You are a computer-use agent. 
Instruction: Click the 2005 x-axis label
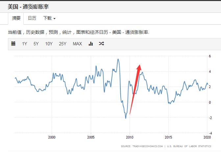tap(91, 137)
